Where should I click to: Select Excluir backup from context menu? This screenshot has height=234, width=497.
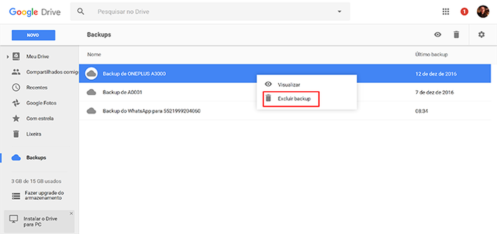(292, 99)
